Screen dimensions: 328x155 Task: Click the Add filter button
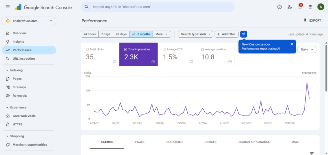226,34
